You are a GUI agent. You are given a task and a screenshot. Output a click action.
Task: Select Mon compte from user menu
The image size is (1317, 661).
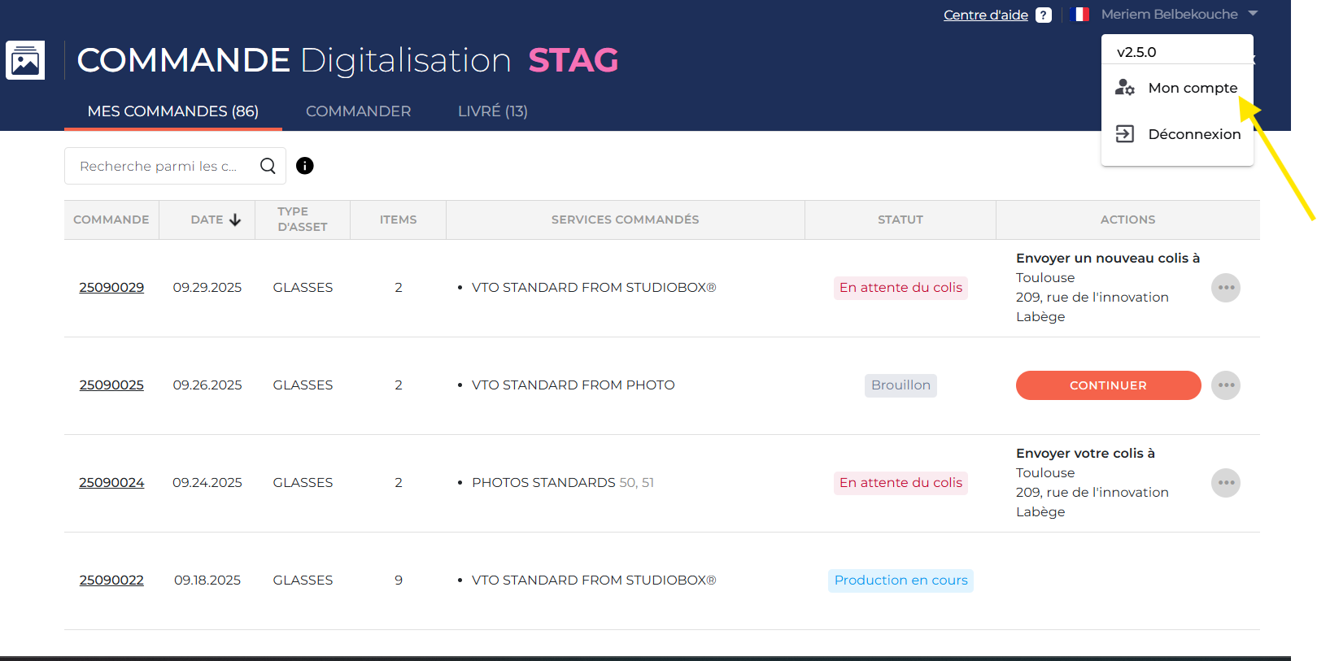[1192, 88]
